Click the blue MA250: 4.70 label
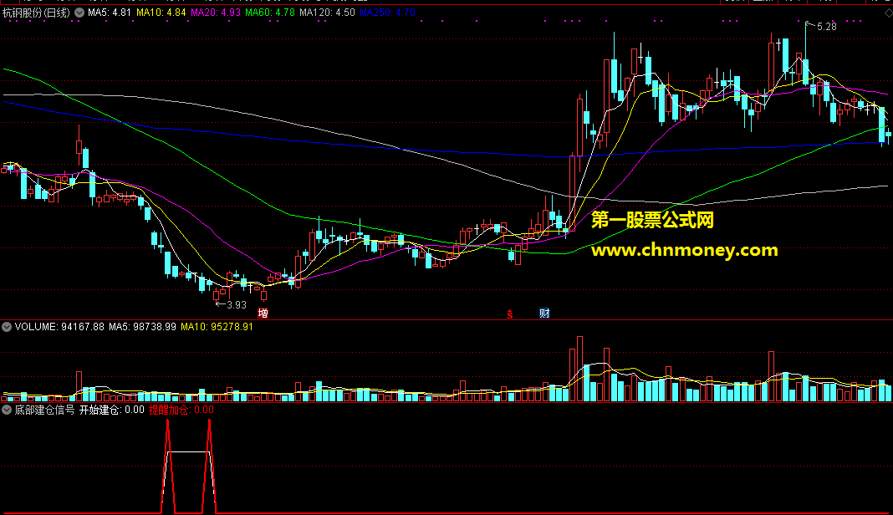Viewport: 893px width, 515px height. (388, 13)
